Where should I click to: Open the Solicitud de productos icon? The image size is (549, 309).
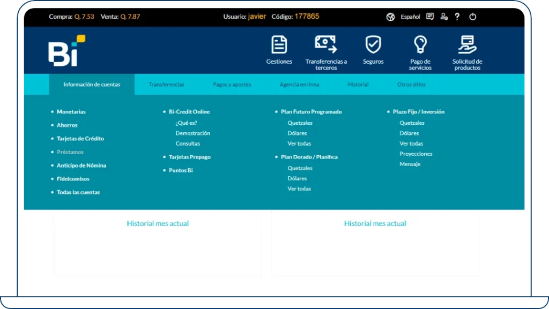pos(467,45)
